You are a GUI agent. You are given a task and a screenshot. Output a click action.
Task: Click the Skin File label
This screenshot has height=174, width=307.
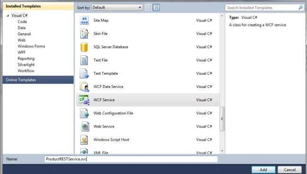pos(101,34)
